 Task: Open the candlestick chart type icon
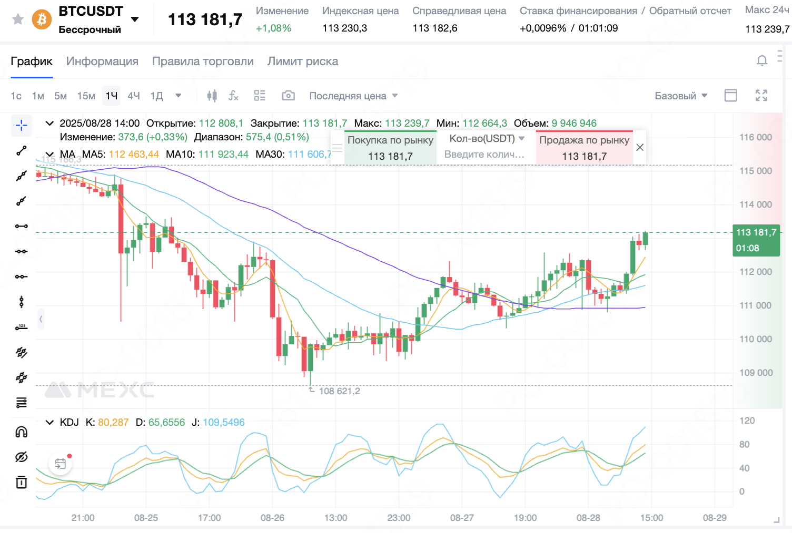(212, 96)
